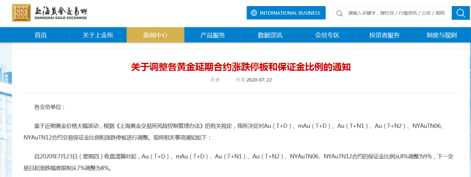Open the 投资者服务 menu

coord(385,35)
